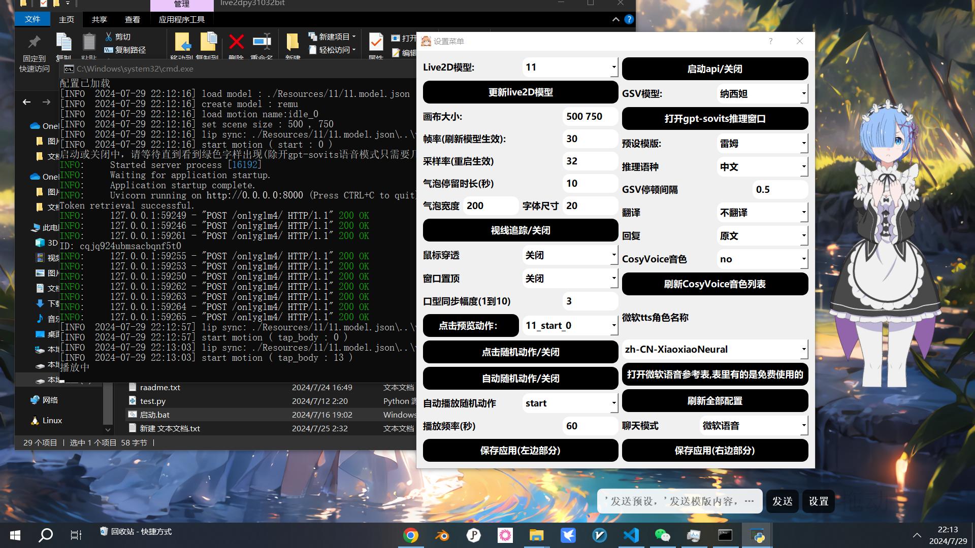Click 保存应用(左边部分) button
Screen dimensions: 975x548
pos(521,451)
